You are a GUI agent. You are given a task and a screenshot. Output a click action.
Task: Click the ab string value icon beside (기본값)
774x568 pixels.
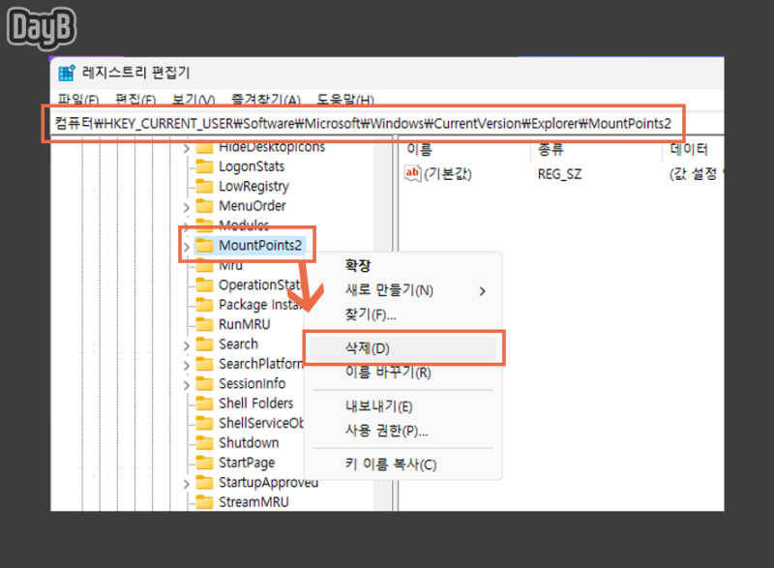click(410, 174)
